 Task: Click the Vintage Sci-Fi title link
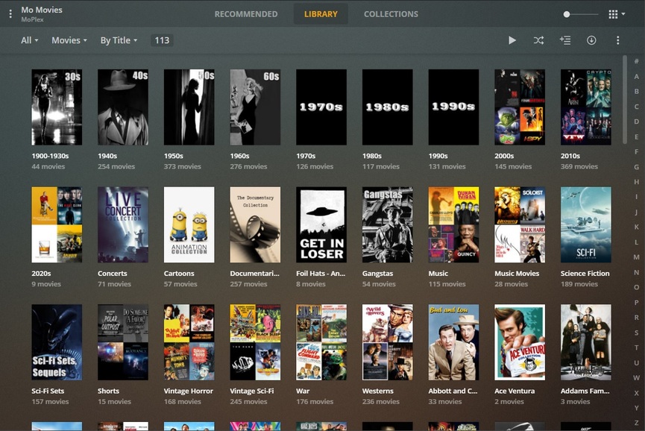[252, 391]
